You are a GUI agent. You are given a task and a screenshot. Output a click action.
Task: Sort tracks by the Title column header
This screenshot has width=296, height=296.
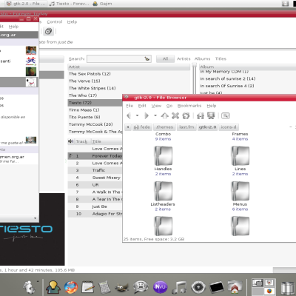tap(107, 141)
